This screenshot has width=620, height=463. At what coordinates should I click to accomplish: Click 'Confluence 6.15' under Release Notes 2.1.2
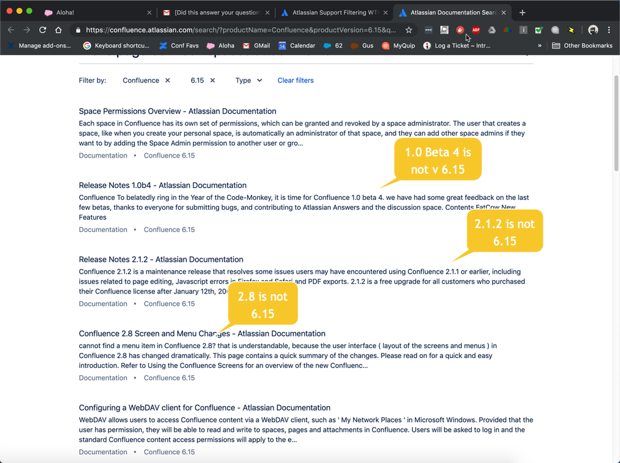click(169, 303)
